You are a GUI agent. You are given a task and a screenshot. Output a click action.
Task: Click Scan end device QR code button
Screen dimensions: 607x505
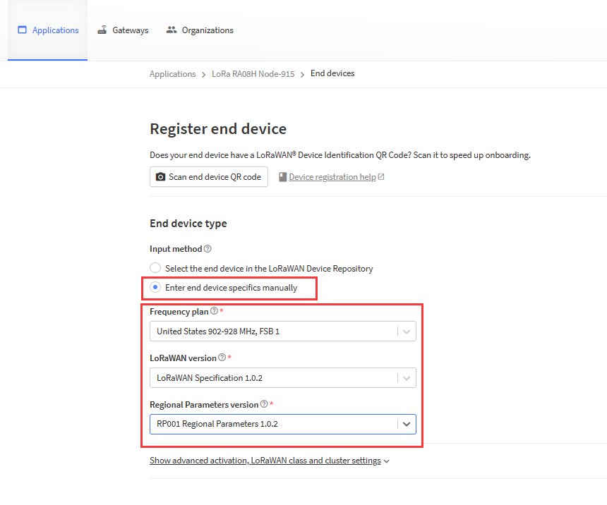(209, 177)
